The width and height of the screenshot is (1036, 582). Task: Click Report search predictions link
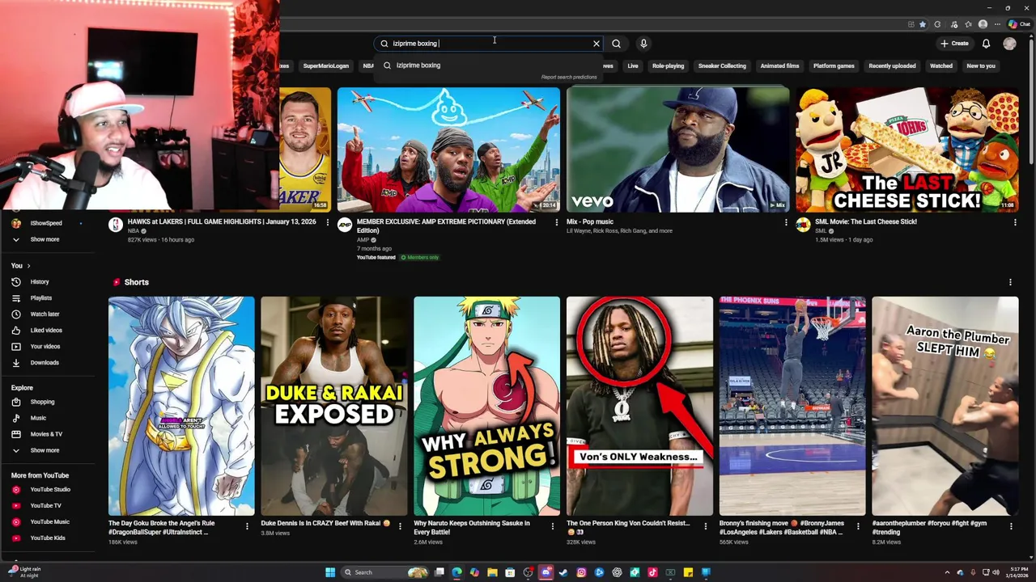pyautogui.click(x=569, y=78)
